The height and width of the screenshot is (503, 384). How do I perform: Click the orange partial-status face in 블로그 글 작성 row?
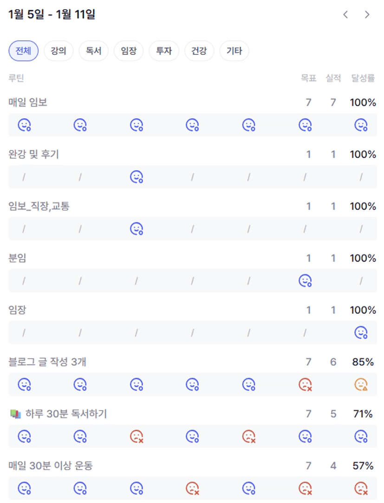coord(361,385)
